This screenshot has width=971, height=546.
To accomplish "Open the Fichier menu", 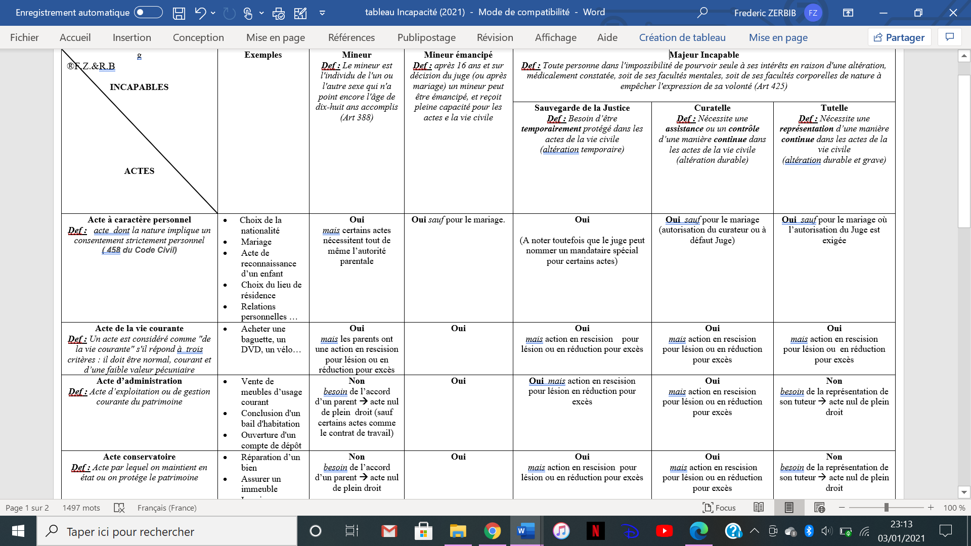I will tap(24, 37).
